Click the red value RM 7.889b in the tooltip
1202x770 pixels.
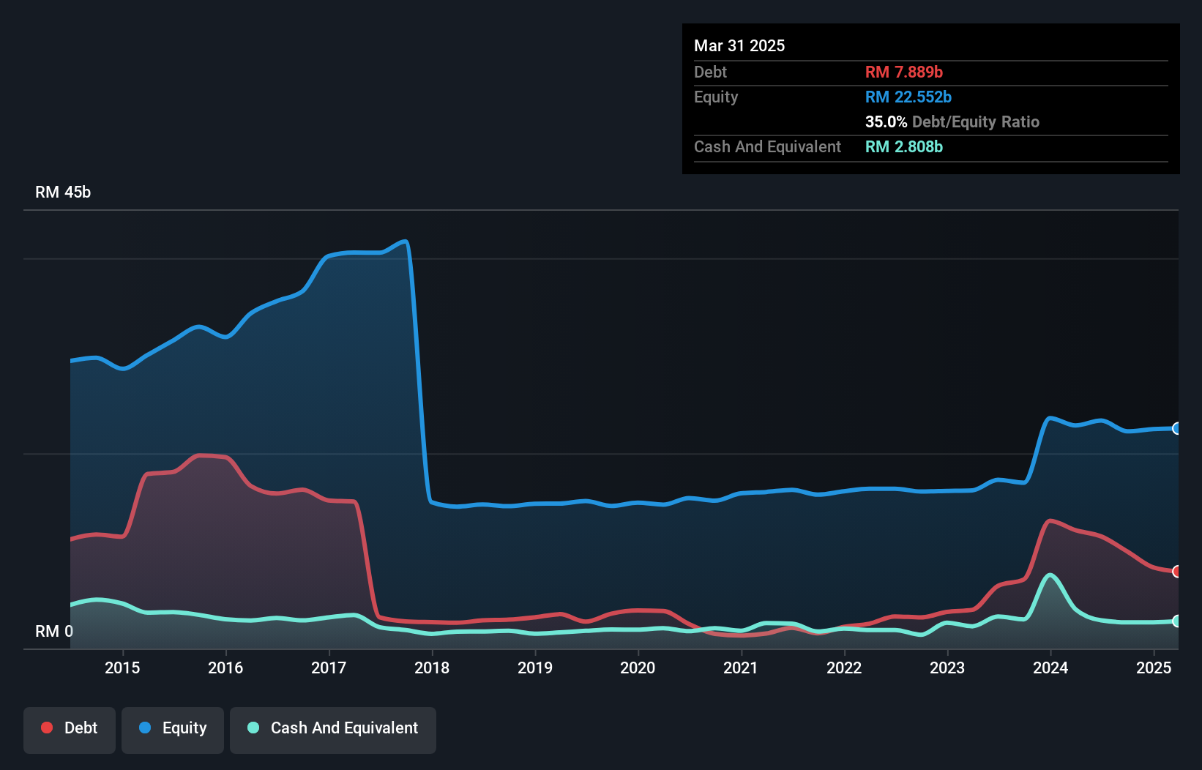pos(904,72)
